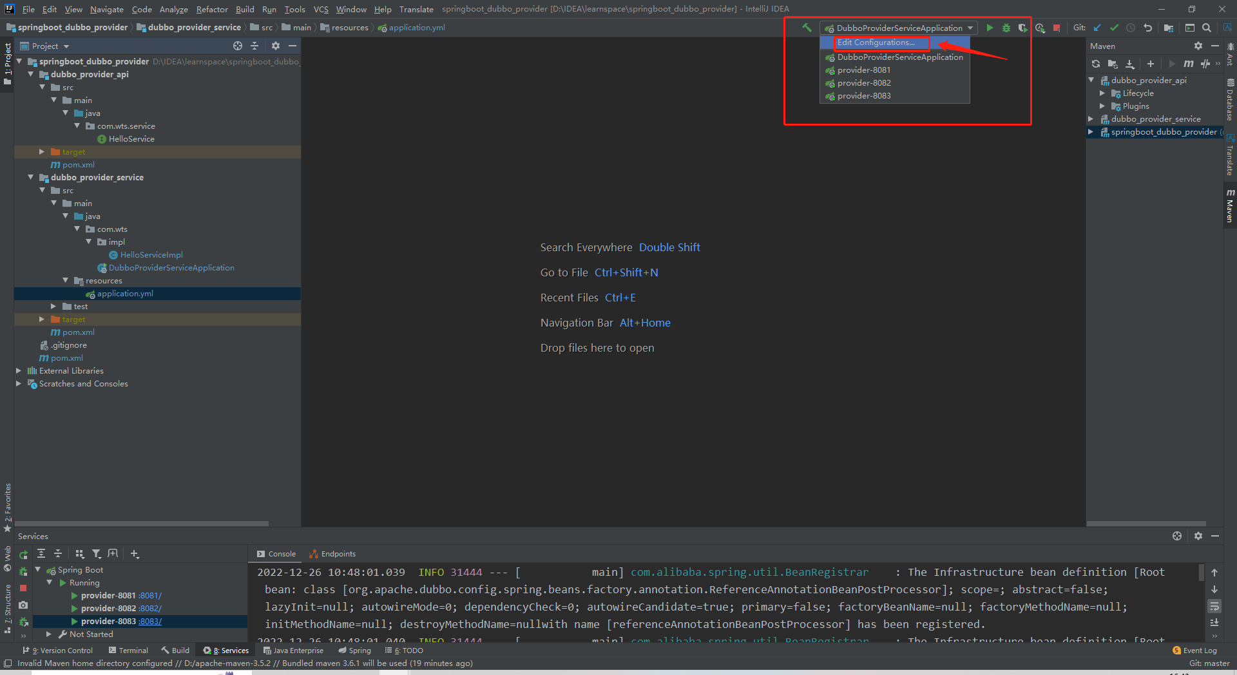Open the Event Log in status bar
Viewport: 1237px width, 675px height.
click(x=1195, y=651)
